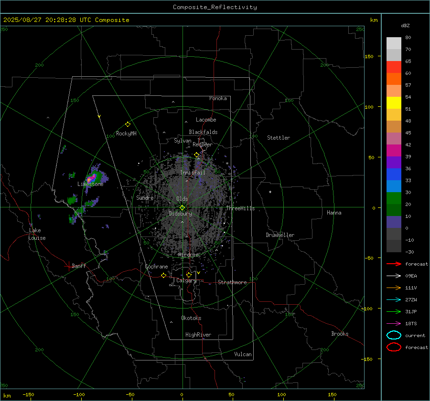The image size is (430, 401).
Task: Click the Vulcan town label
Action: [243, 354]
